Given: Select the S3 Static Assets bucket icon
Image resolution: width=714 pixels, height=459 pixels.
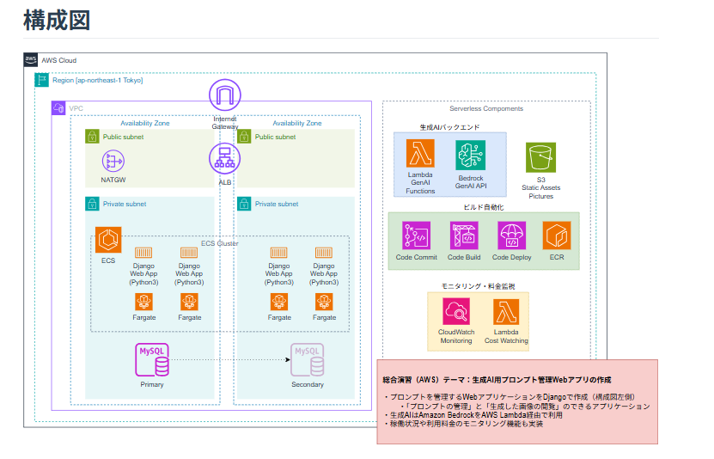Looking at the screenshot, I should click(x=541, y=157).
